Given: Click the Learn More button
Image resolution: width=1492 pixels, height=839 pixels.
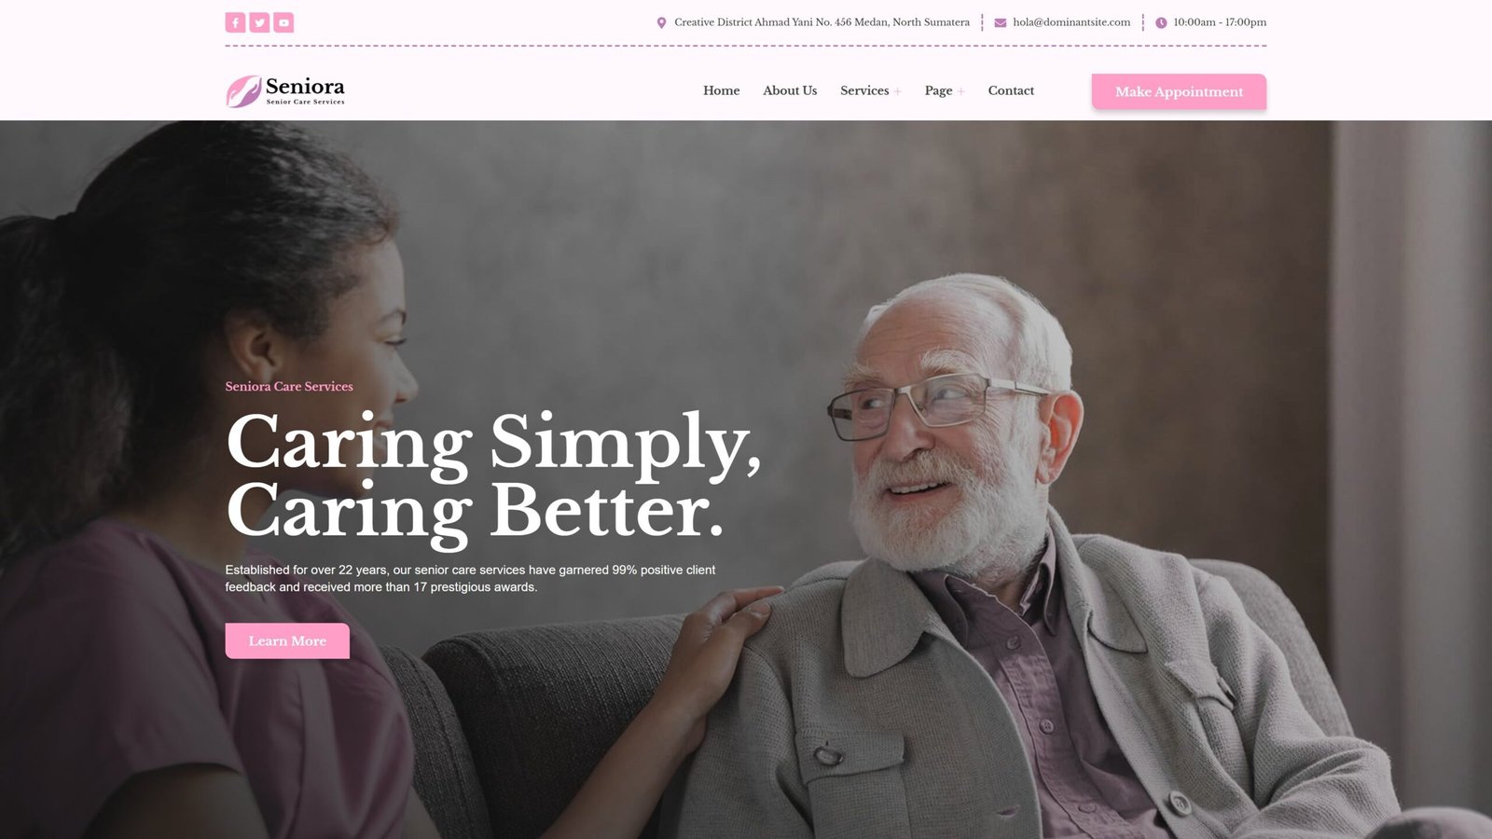Looking at the screenshot, I should pyautogui.click(x=287, y=640).
